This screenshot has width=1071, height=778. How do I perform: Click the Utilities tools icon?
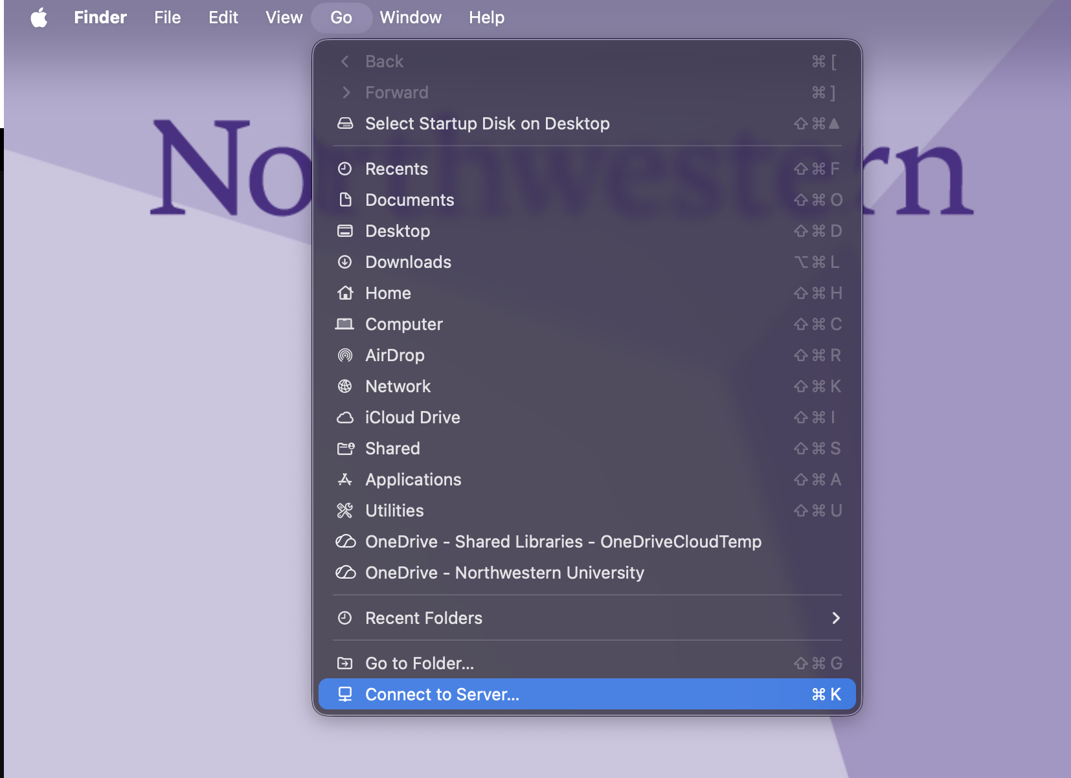click(x=345, y=511)
